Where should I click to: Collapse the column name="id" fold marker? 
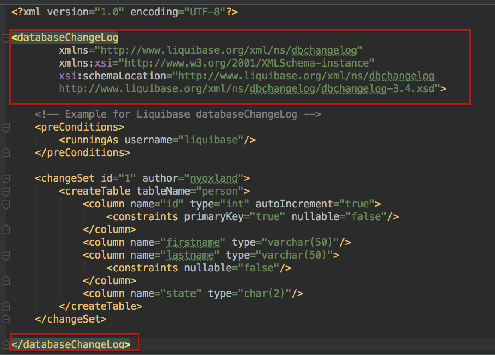6,204
